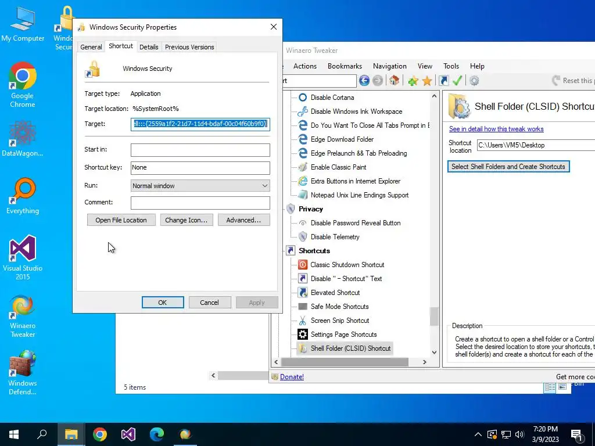Click the Target field with CLSID text
The image size is (595, 446).
pyautogui.click(x=200, y=124)
